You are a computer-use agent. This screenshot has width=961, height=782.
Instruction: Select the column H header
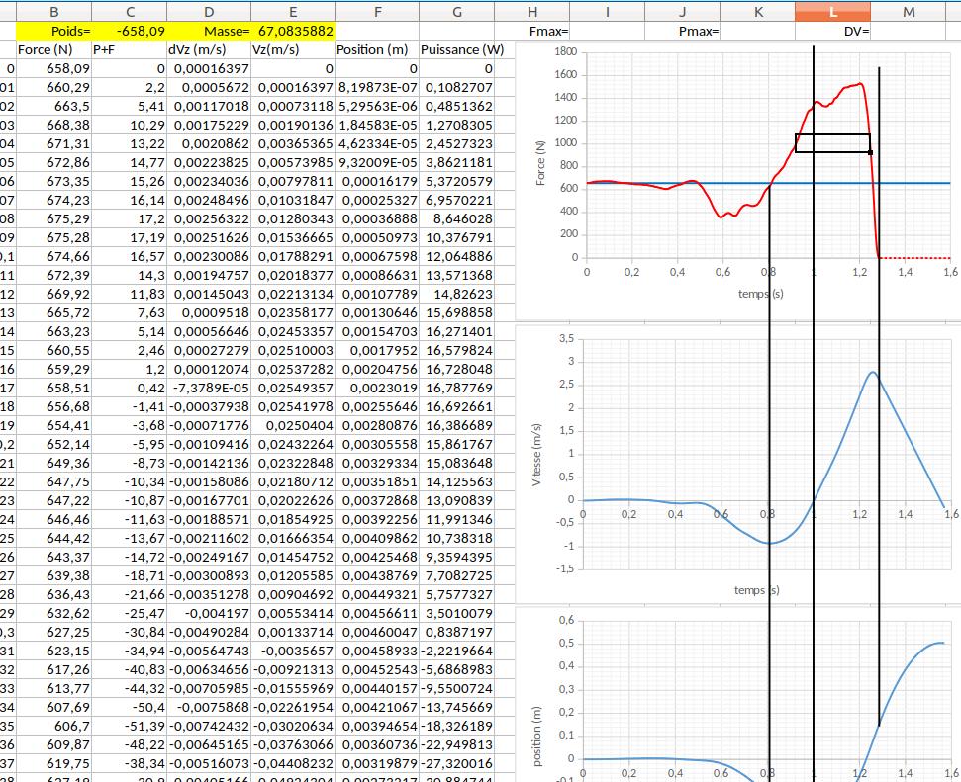[532, 12]
